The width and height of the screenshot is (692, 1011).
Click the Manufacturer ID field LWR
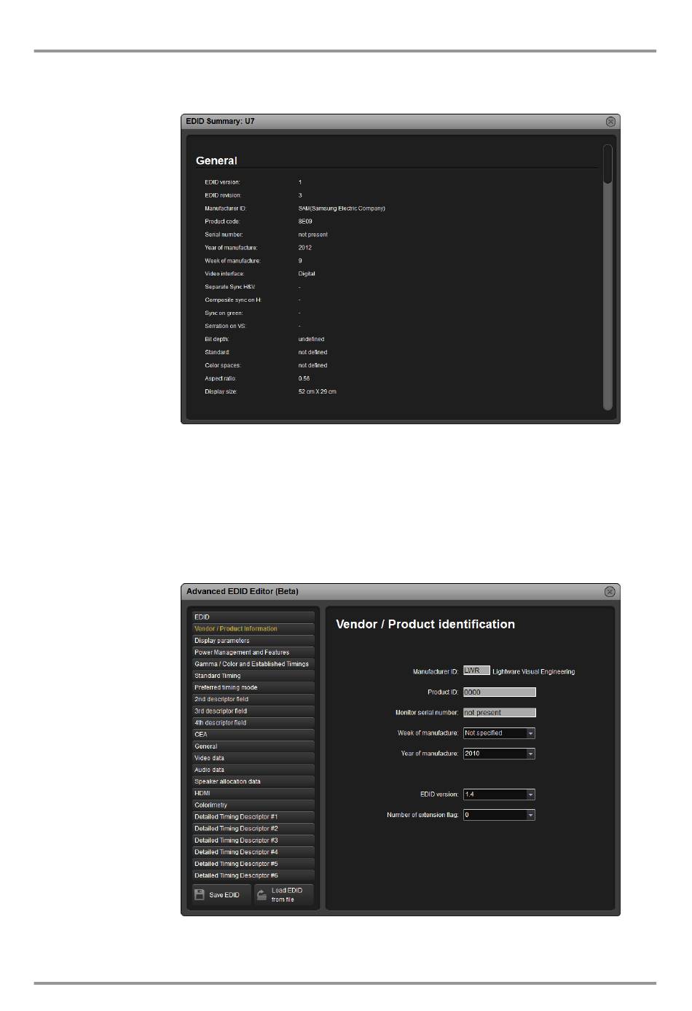(x=476, y=671)
